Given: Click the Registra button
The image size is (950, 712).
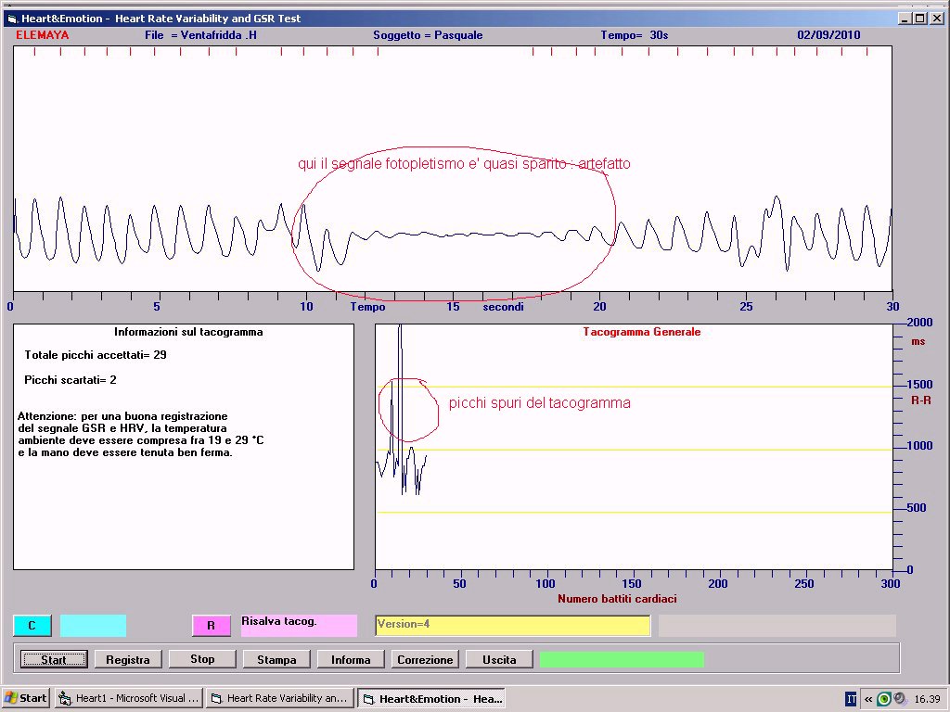Looking at the screenshot, I should (x=128, y=659).
